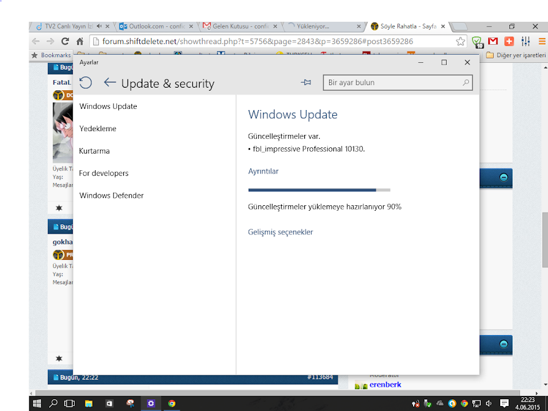The width and height of the screenshot is (548, 411).
Task: Collapse the first forum post with minus button
Action: (x=504, y=177)
